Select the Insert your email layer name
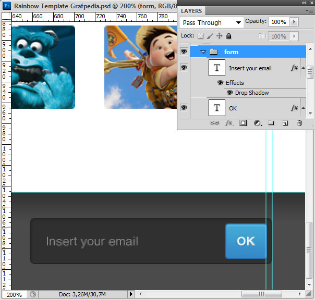Screen dimensions: 315x300 [x=250, y=68]
